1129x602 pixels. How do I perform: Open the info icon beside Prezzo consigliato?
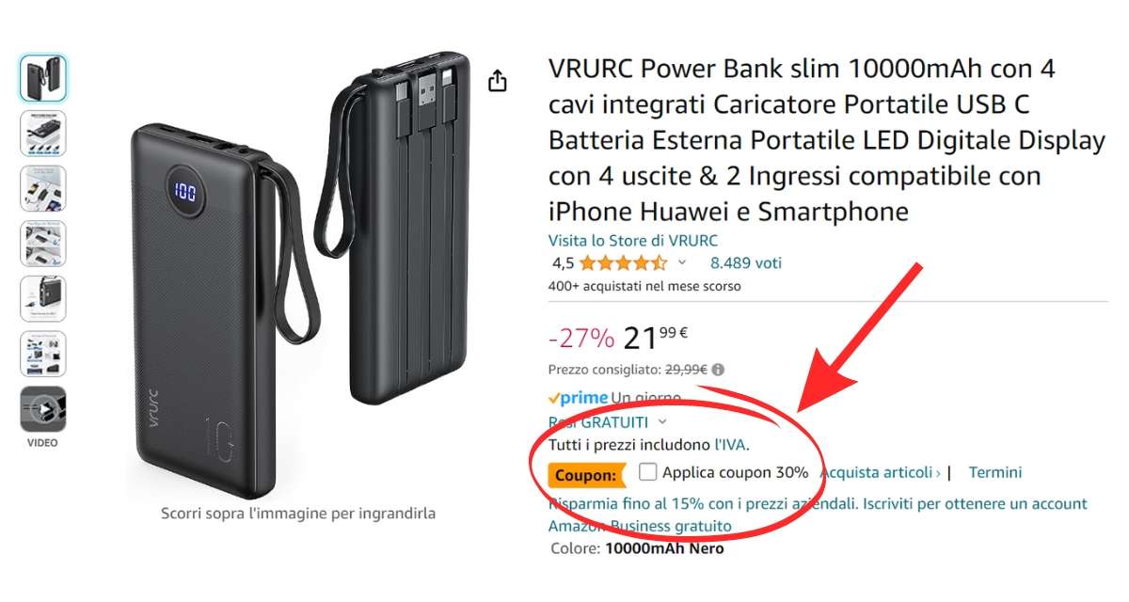pyautogui.click(x=719, y=371)
